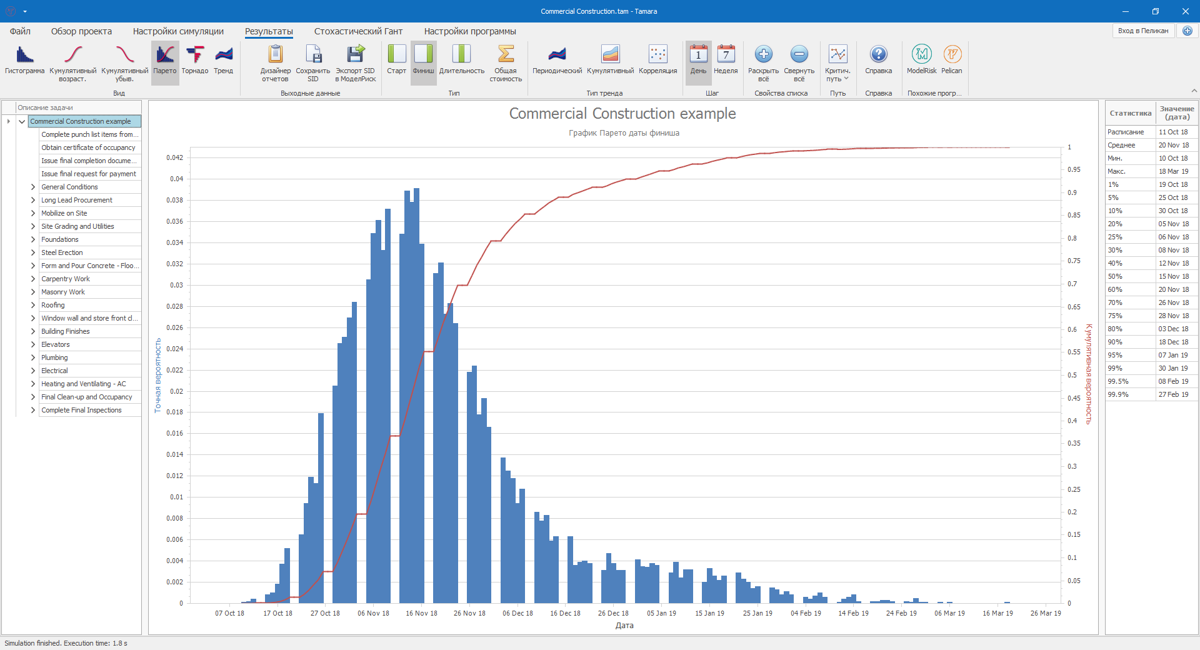Toggle the Старт date type
This screenshot has height=650, width=1200.
[396, 61]
